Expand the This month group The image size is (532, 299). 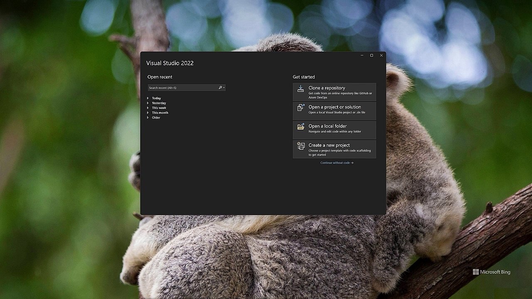[x=148, y=113]
